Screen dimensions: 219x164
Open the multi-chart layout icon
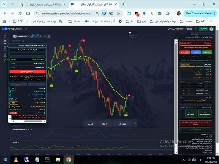tap(49, 36)
